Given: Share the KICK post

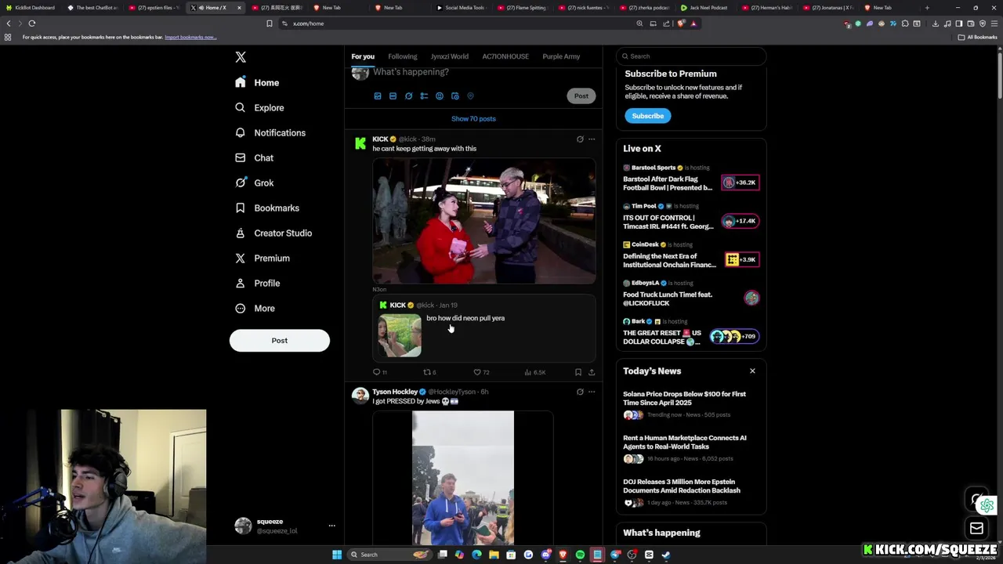Looking at the screenshot, I should (x=592, y=372).
